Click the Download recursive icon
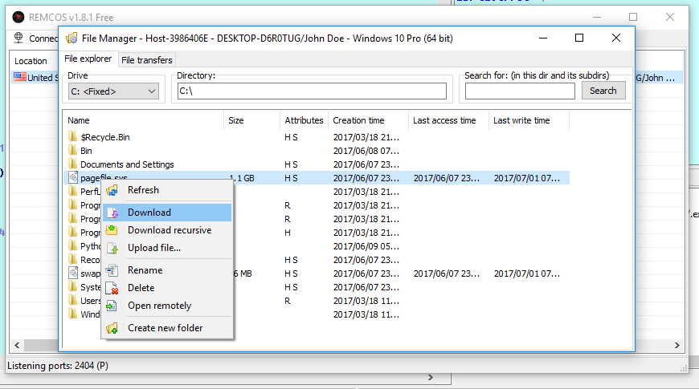This screenshot has height=389, width=699. 112,230
